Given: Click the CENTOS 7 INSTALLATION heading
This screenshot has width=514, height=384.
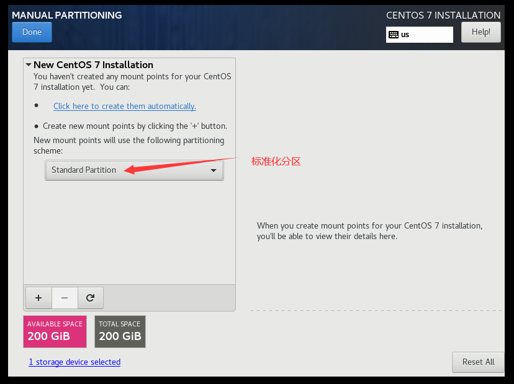Looking at the screenshot, I should (x=443, y=15).
